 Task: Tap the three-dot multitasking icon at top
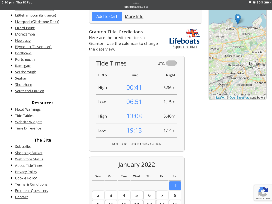click(x=136, y=3)
